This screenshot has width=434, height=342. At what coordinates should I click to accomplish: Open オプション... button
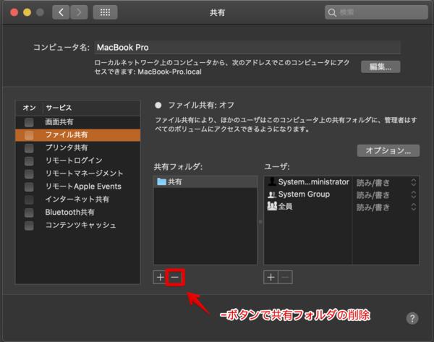[388, 150]
